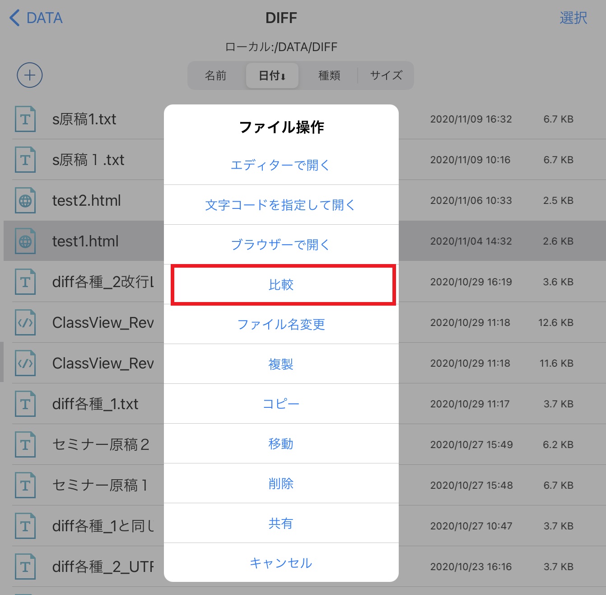The image size is (606, 595).
Task: Choose 比較 from the file operations menu
Action: (x=281, y=284)
